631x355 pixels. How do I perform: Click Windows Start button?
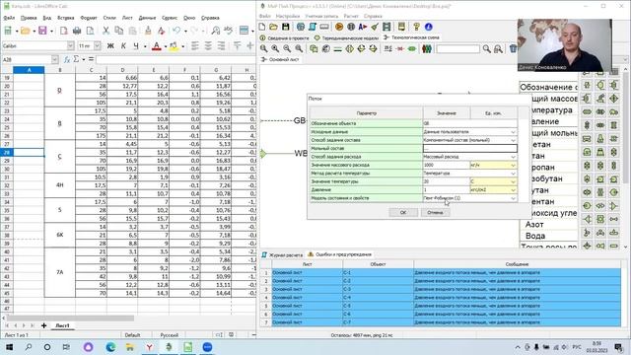tap(9, 347)
